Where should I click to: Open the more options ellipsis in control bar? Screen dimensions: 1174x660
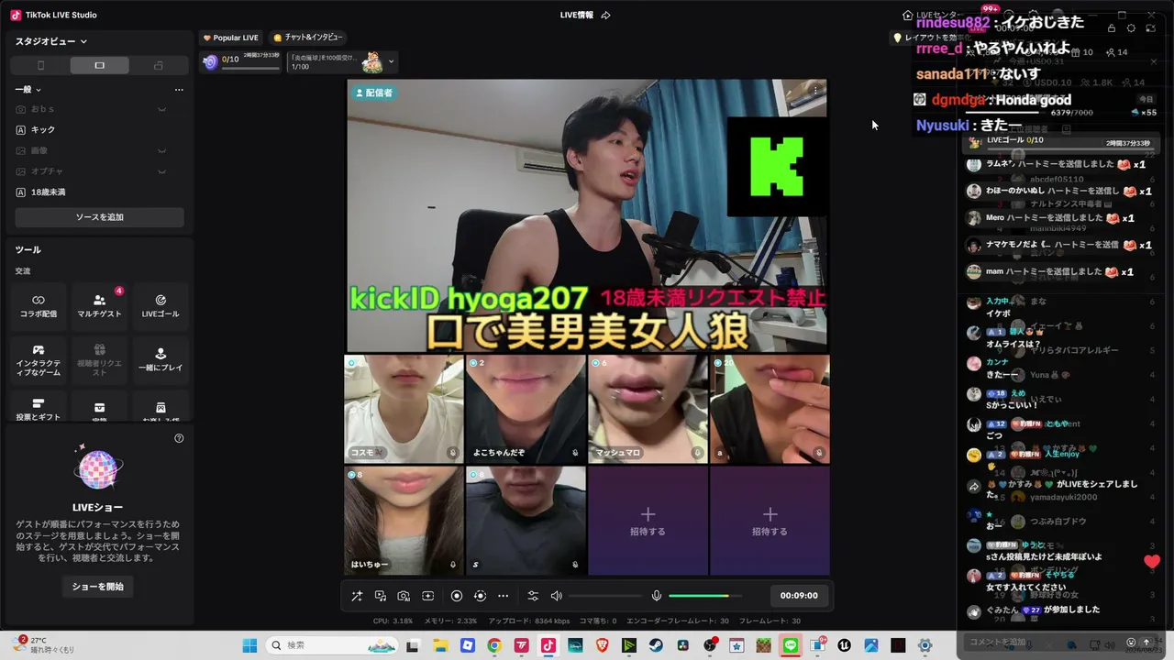coord(504,596)
